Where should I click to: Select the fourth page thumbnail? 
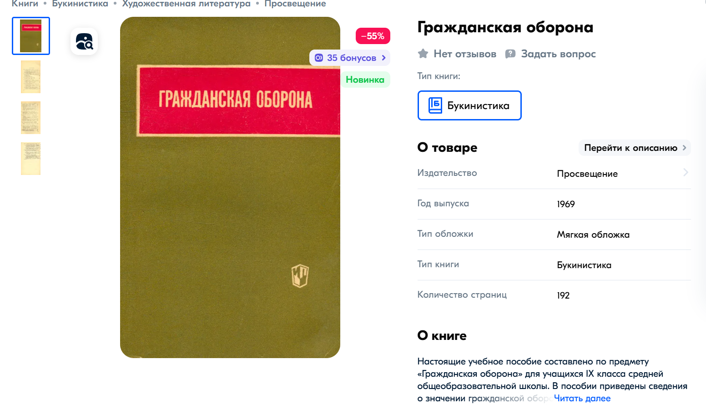click(x=31, y=159)
